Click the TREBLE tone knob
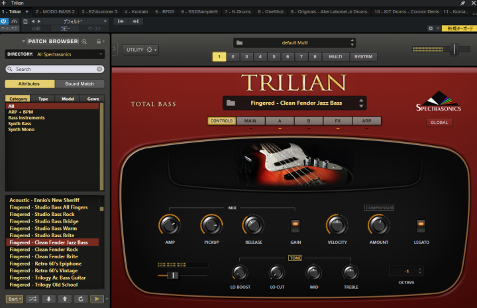477x308 pixels. click(350, 272)
